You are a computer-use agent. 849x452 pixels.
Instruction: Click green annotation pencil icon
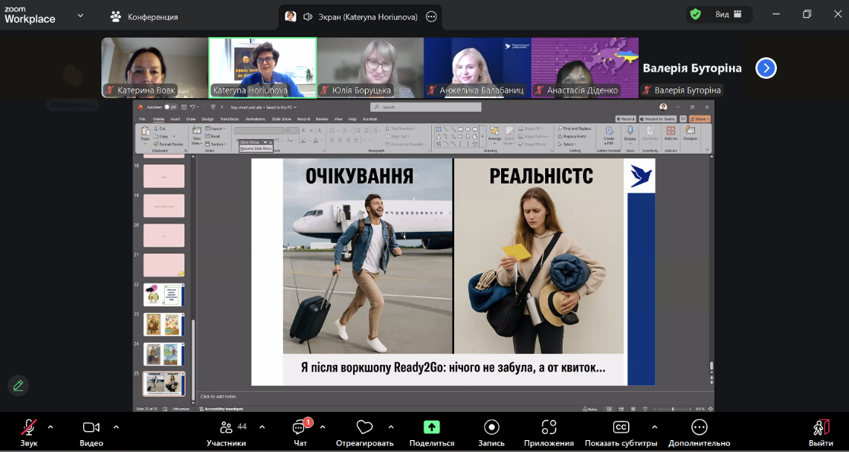tap(19, 385)
